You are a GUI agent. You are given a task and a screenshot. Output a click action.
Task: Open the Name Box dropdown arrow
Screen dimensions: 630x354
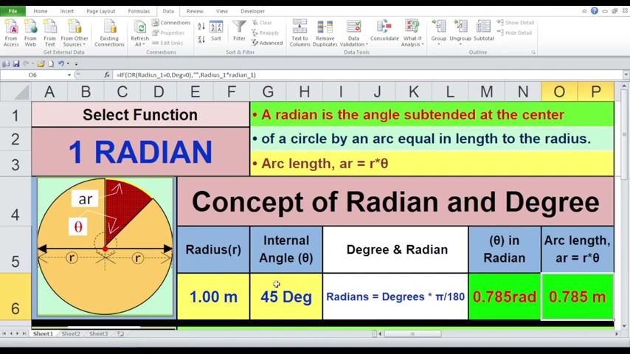(69, 75)
